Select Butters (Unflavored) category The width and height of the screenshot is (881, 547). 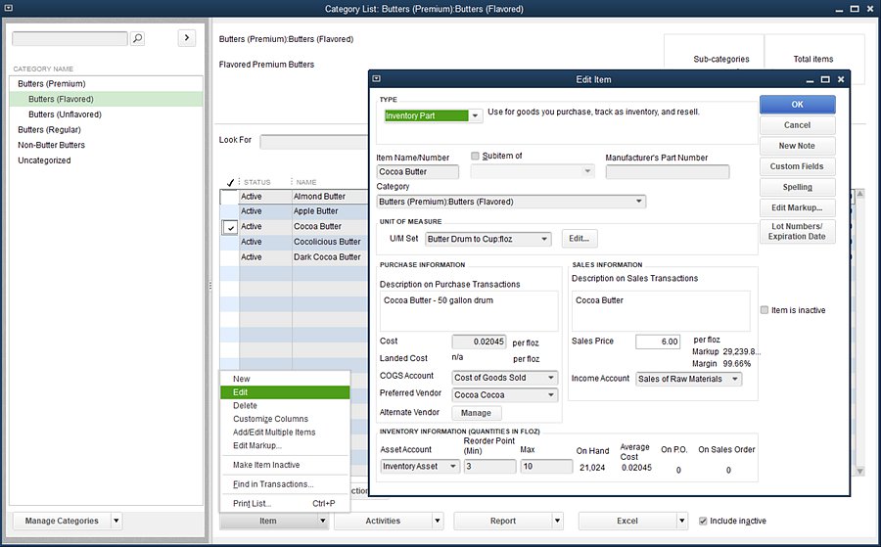[x=65, y=114]
